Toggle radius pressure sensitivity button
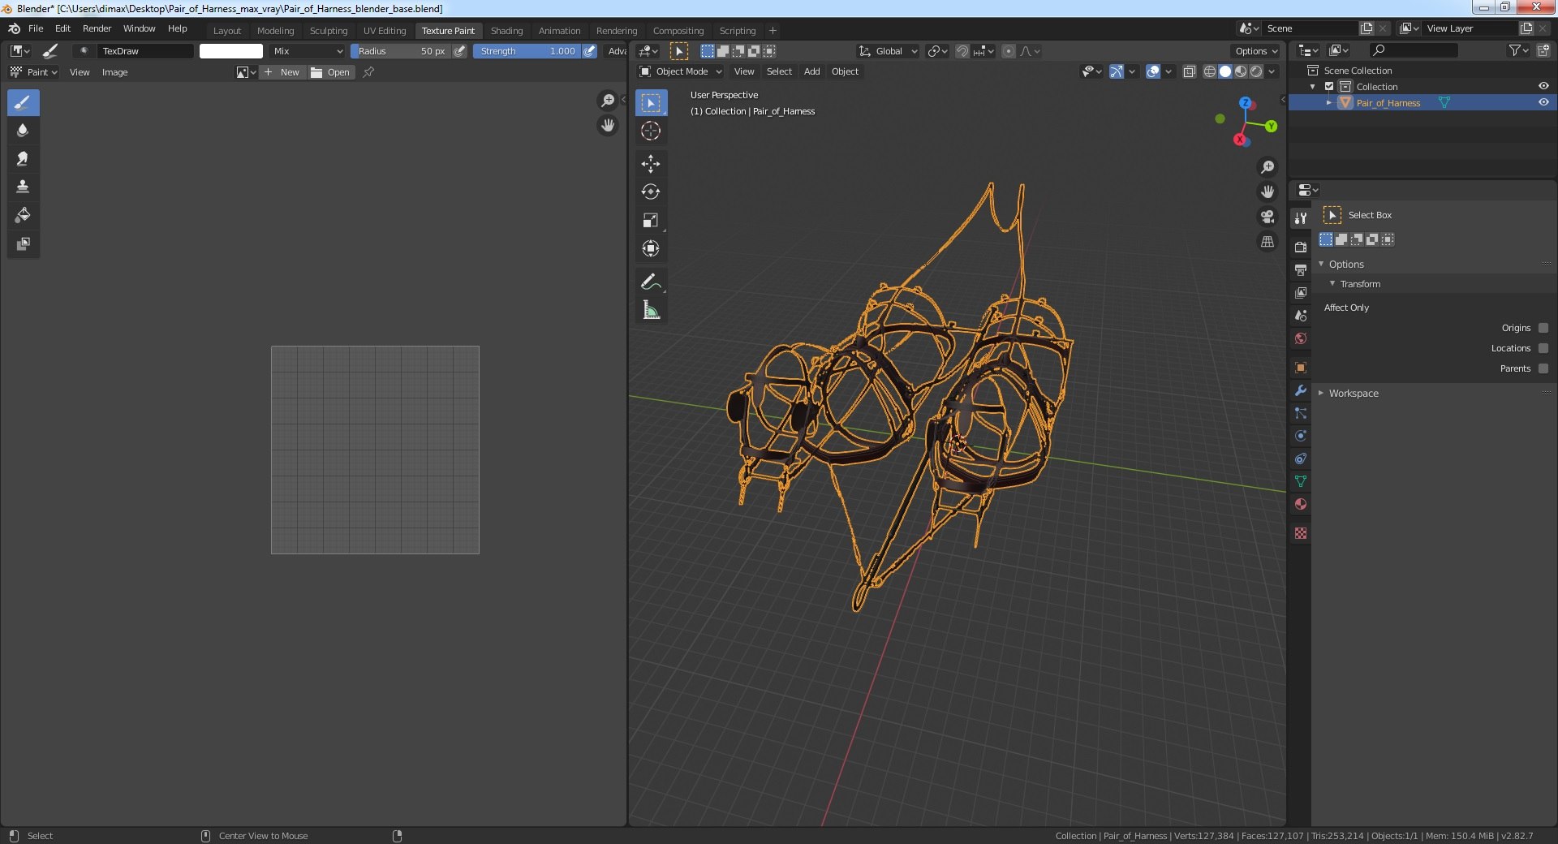Screen dimensions: 1558x844 [x=460, y=51]
